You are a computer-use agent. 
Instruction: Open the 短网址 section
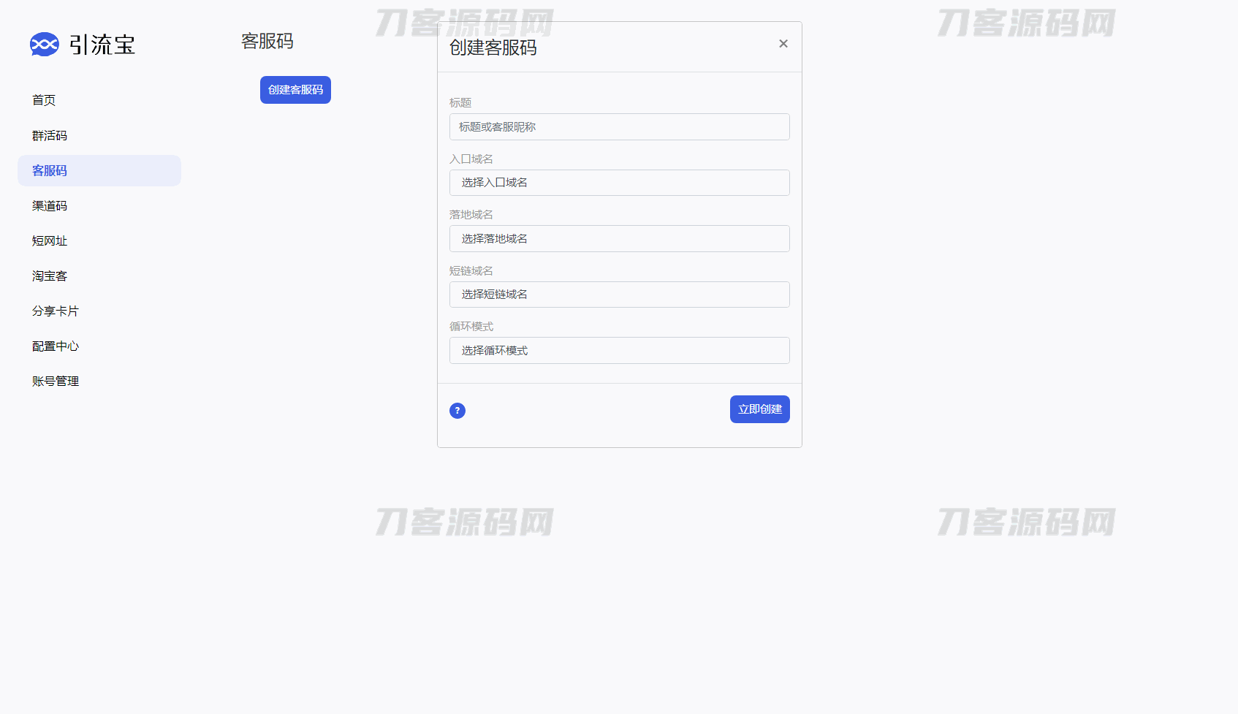(50, 240)
